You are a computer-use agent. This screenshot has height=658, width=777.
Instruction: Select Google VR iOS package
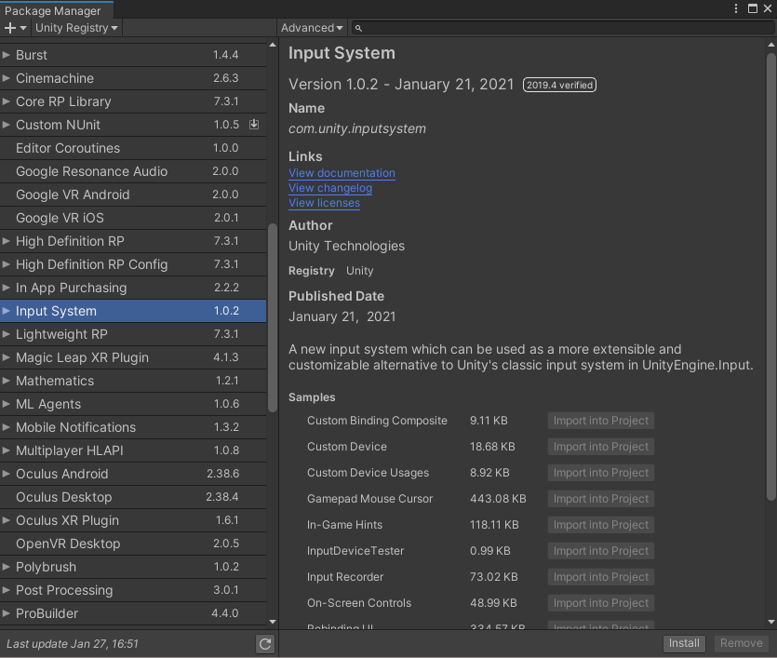click(133, 218)
